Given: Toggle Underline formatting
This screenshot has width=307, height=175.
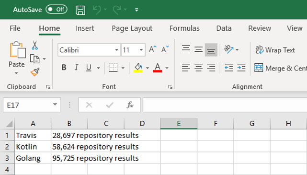Looking at the screenshot, I should pos(89,68).
